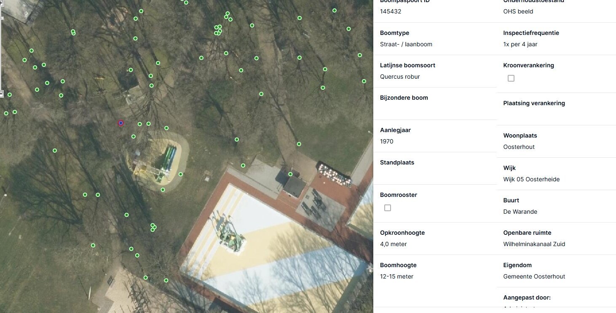
Task: Select the tree marker at the sandbox's right edge
Action: tap(180, 174)
